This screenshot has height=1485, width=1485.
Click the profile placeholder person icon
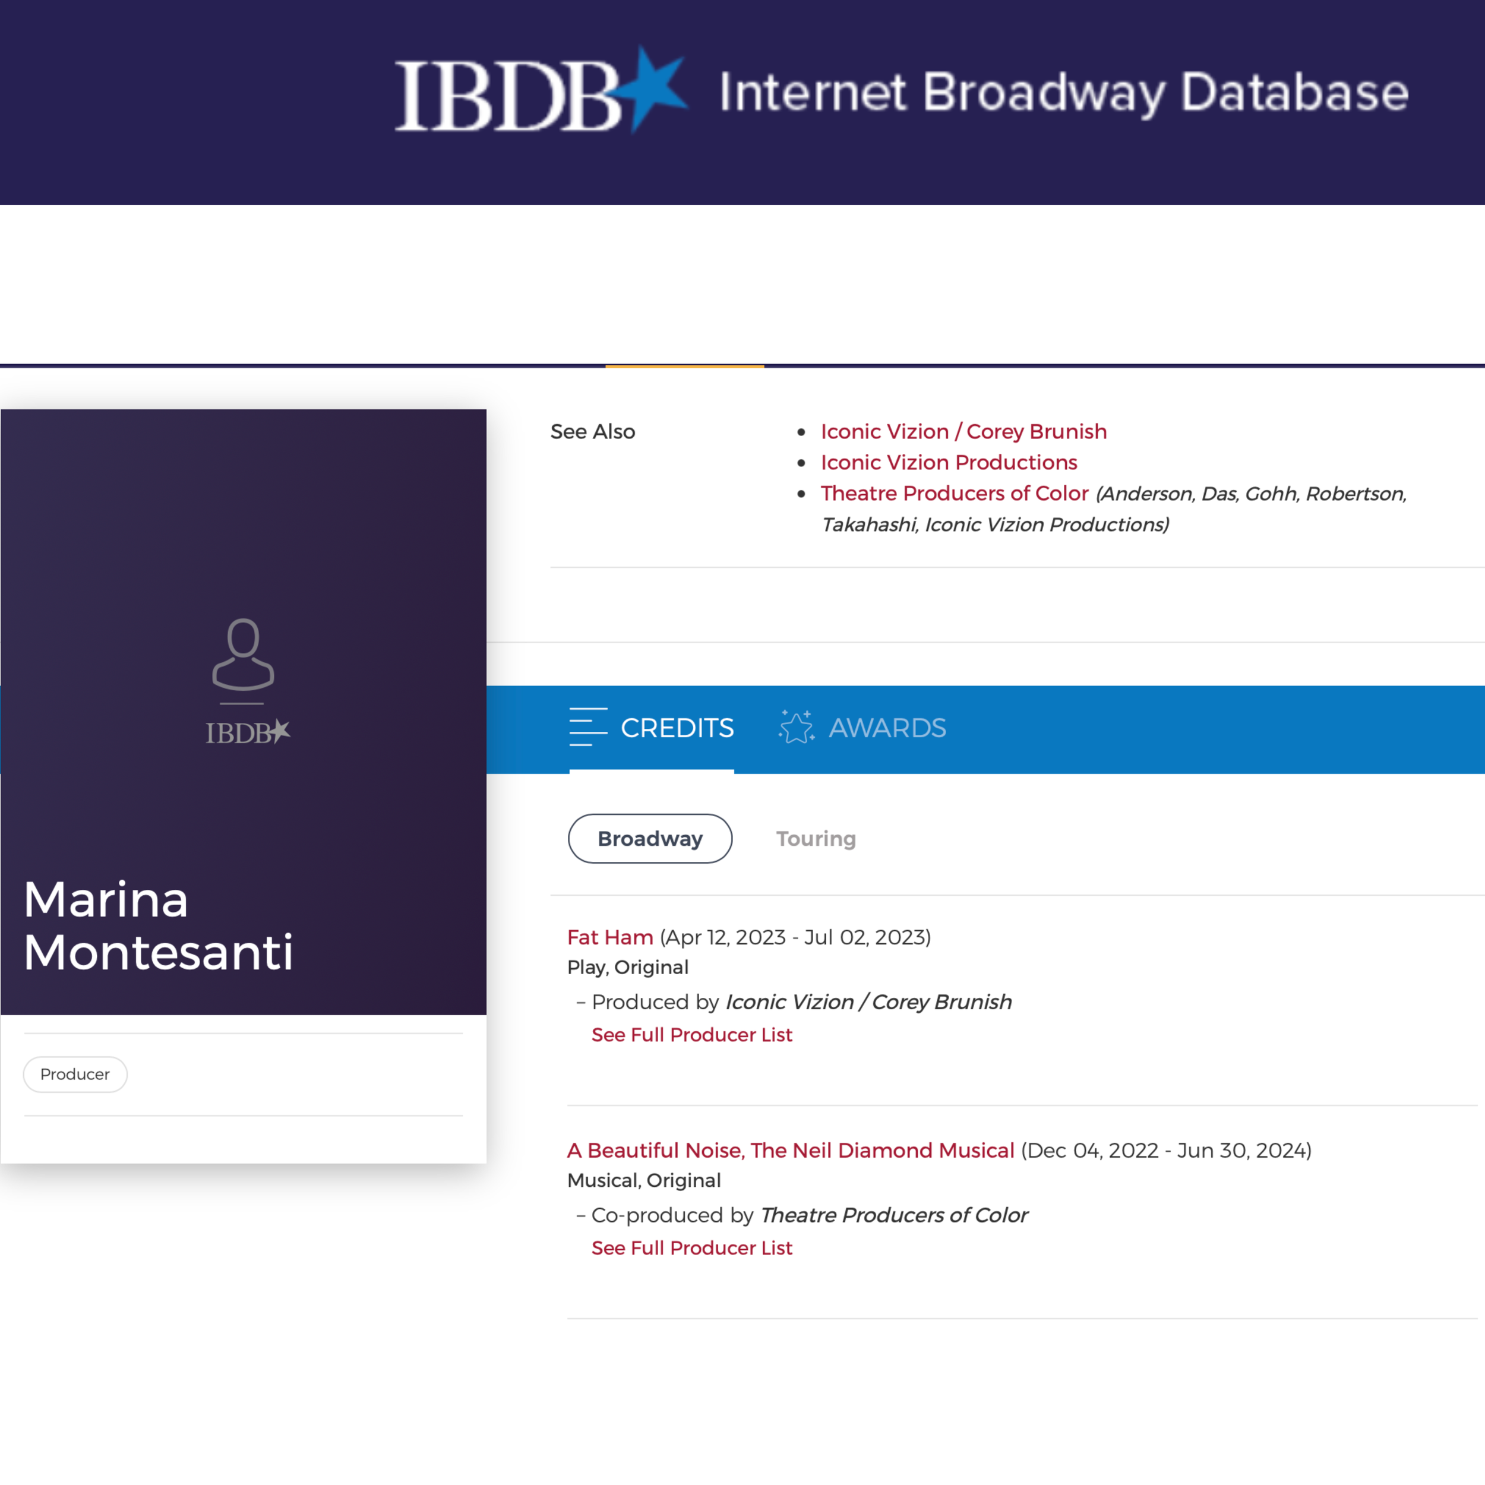[x=243, y=654]
